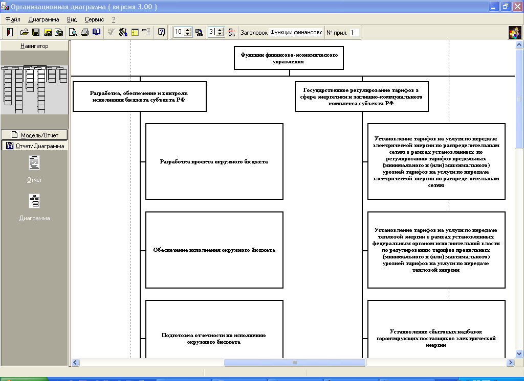The width and height of the screenshot is (524, 381).
Task: Click the indented list view icon
Action: (x=146, y=32)
